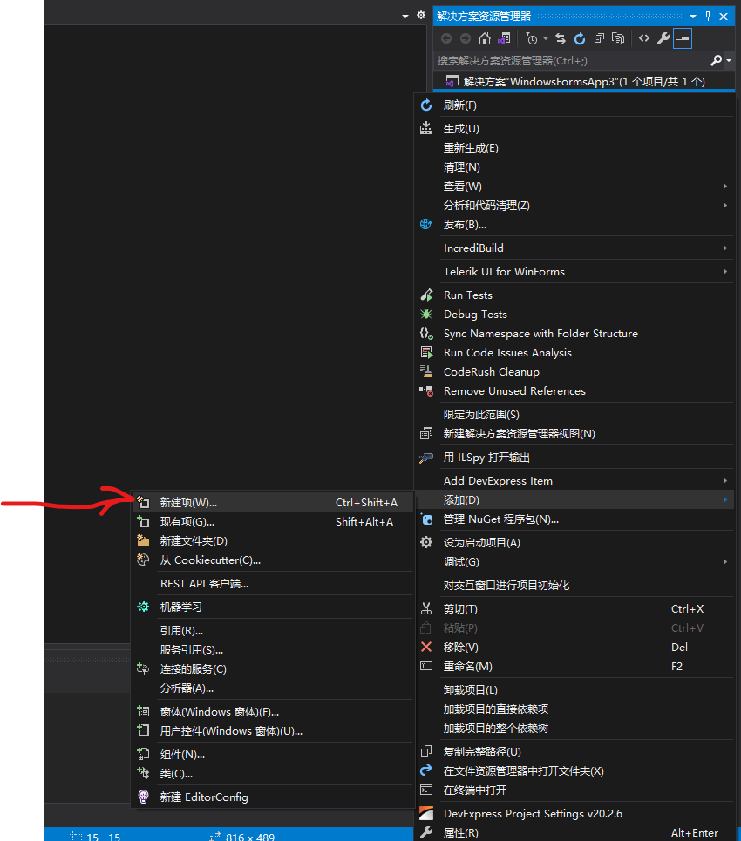This screenshot has width=741, height=841.
Task: Select 新建项(W)... in Add submenu
Action: (x=273, y=503)
